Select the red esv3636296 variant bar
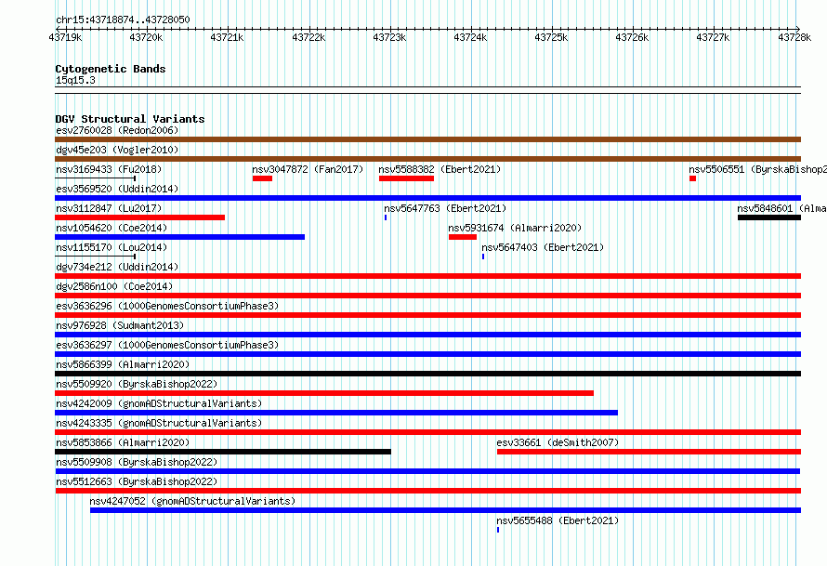The width and height of the screenshot is (827, 566). (427, 315)
